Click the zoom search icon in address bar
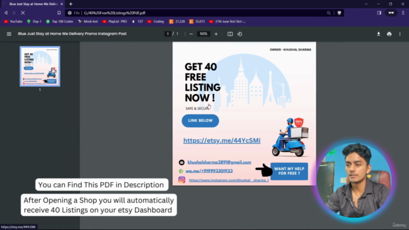The height and width of the screenshot is (230, 409). [328, 13]
